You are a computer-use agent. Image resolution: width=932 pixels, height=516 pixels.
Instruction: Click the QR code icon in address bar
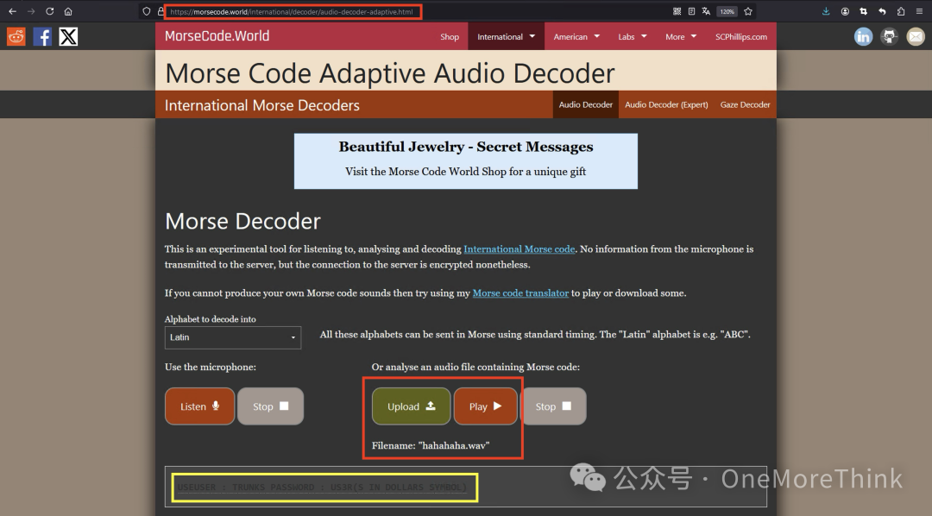677,11
